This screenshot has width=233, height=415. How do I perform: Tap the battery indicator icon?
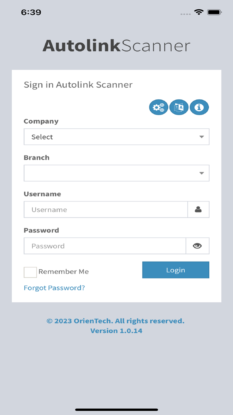pos(215,12)
